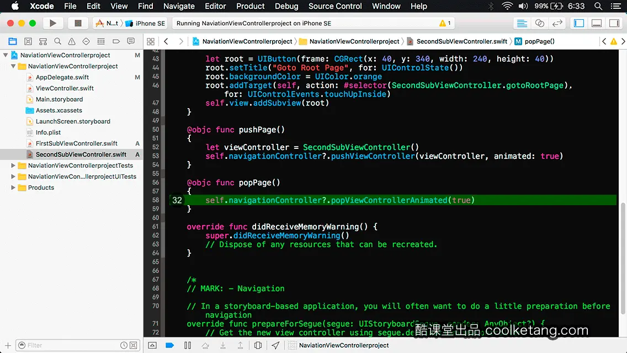This screenshot has height=353, width=627.
Task: Step into in debugger
Action: [x=223, y=345]
